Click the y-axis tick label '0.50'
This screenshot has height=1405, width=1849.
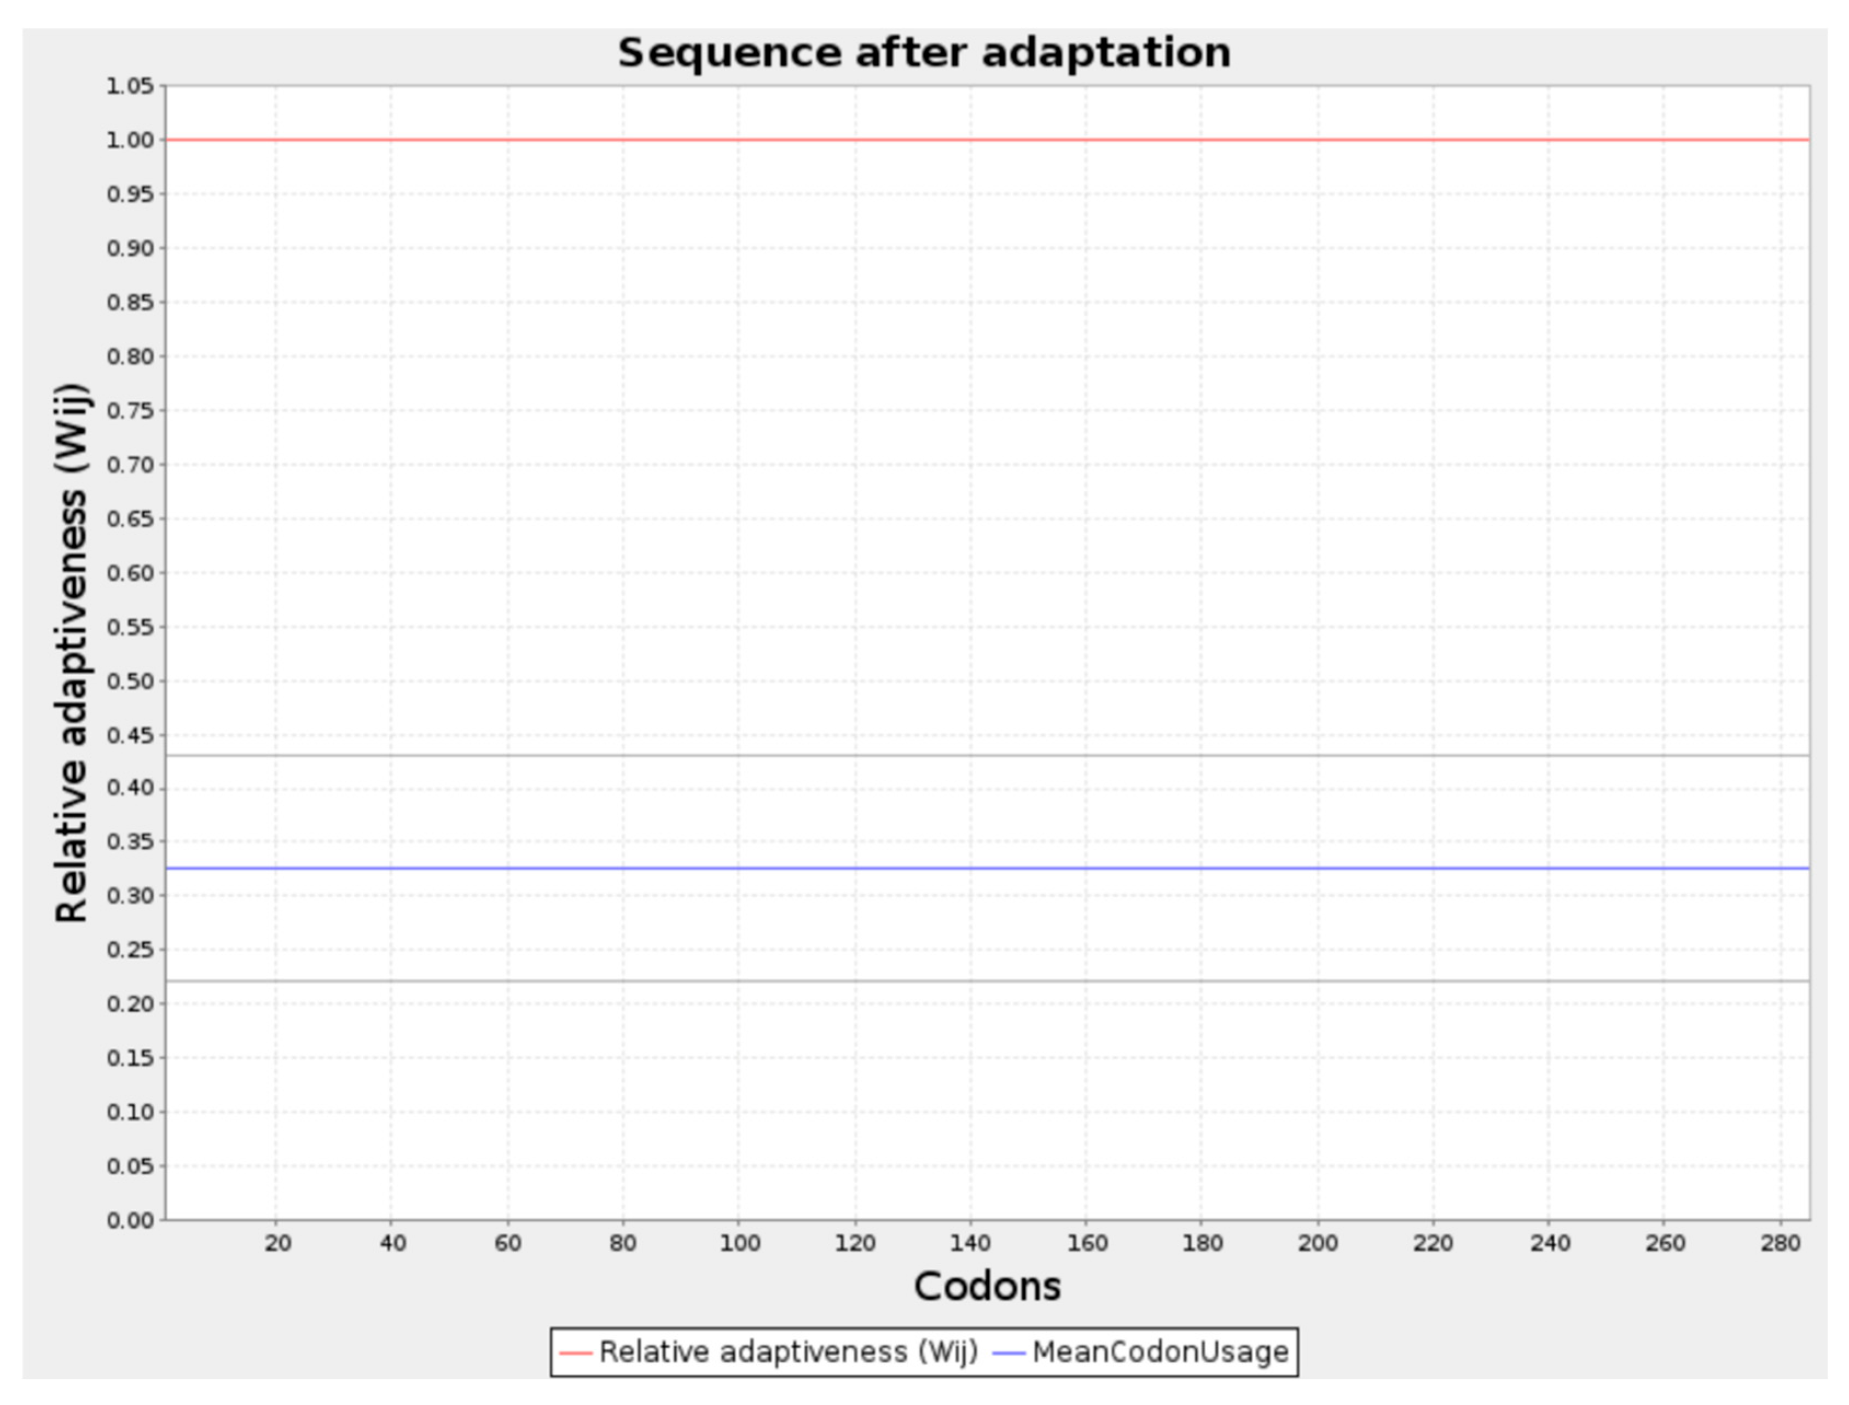(130, 682)
